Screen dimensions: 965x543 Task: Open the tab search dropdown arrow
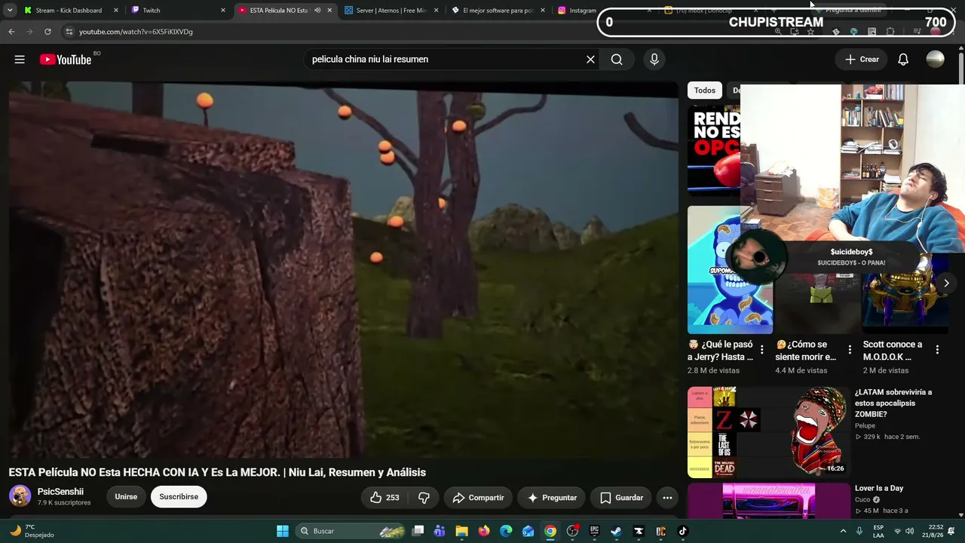[x=9, y=11]
